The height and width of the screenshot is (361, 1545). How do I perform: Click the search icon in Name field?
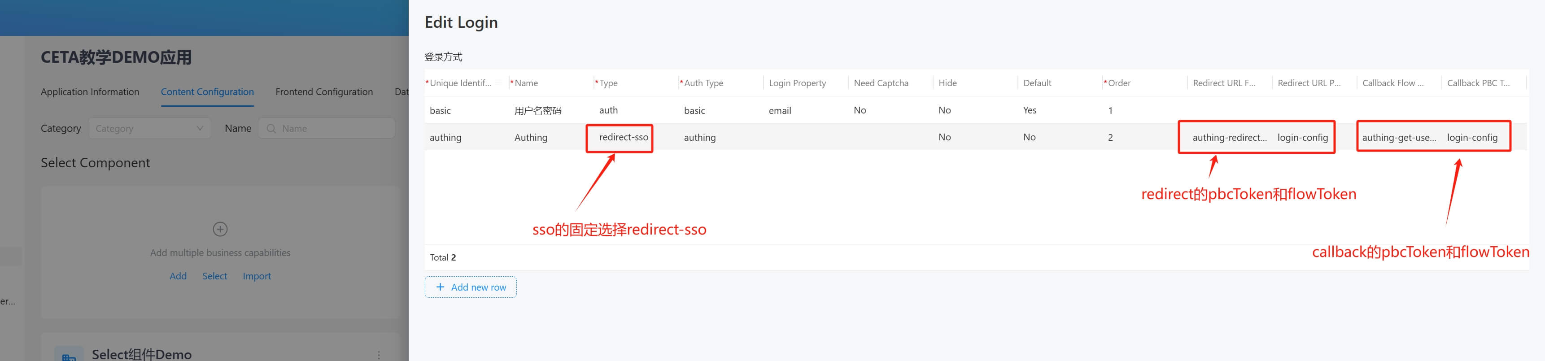[x=271, y=128]
